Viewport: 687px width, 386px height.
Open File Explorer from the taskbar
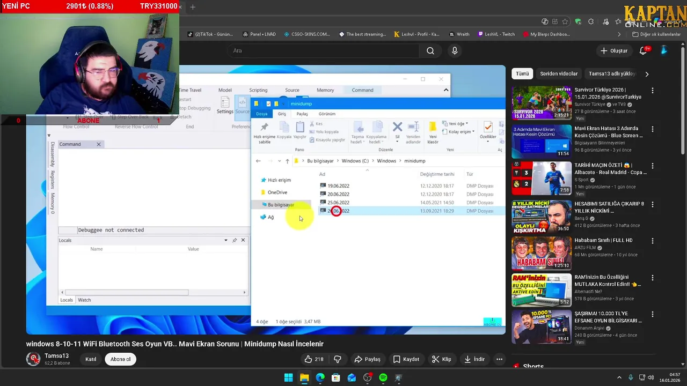pyautogui.click(x=304, y=378)
